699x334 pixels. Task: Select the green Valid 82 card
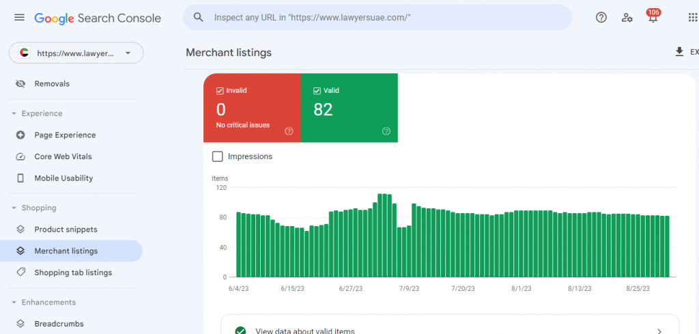tap(349, 108)
